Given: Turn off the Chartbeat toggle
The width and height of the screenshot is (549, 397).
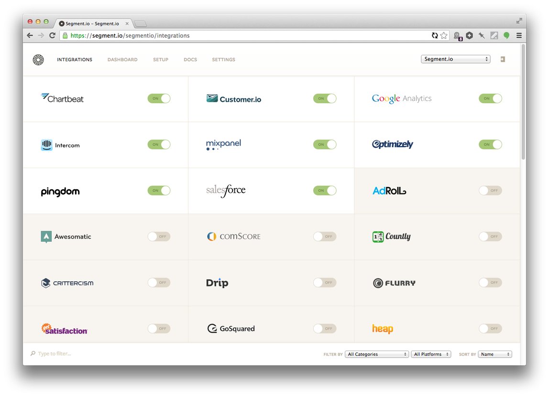Looking at the screenshot, I should click(x=159, y=98).
